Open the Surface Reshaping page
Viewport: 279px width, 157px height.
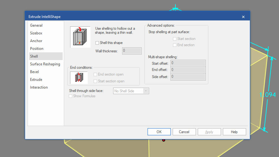pyautogui.click(x=46, y=64)
